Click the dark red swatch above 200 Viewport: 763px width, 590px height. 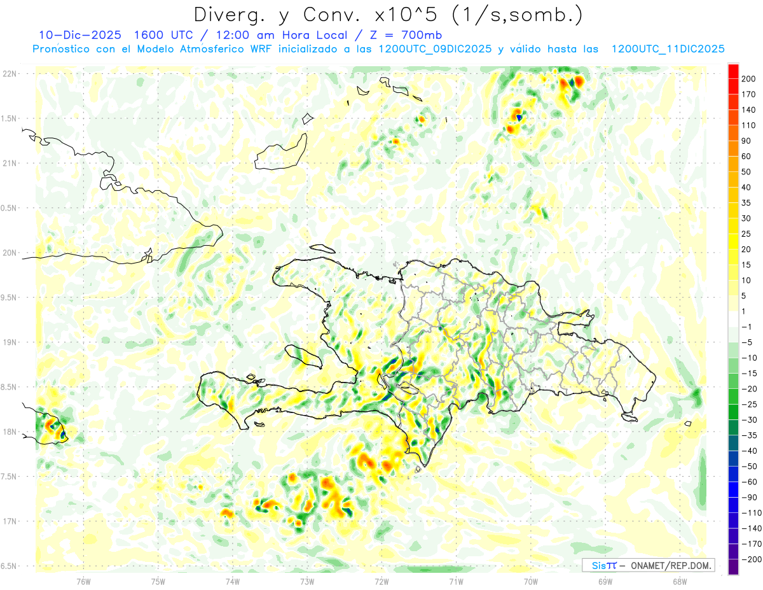coord(733,71)
